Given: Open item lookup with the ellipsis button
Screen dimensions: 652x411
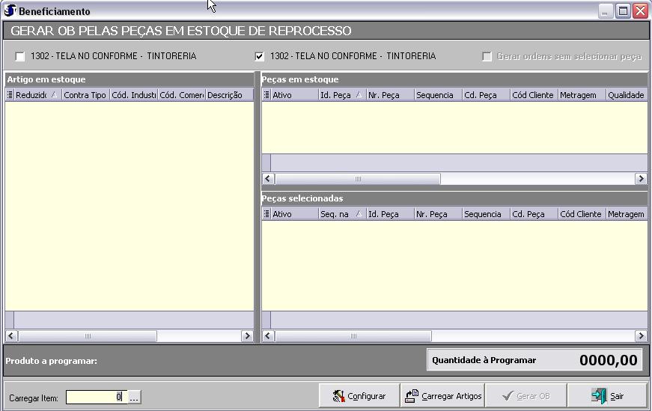Looking at the screenshot, I should click(x=134, y=398).
